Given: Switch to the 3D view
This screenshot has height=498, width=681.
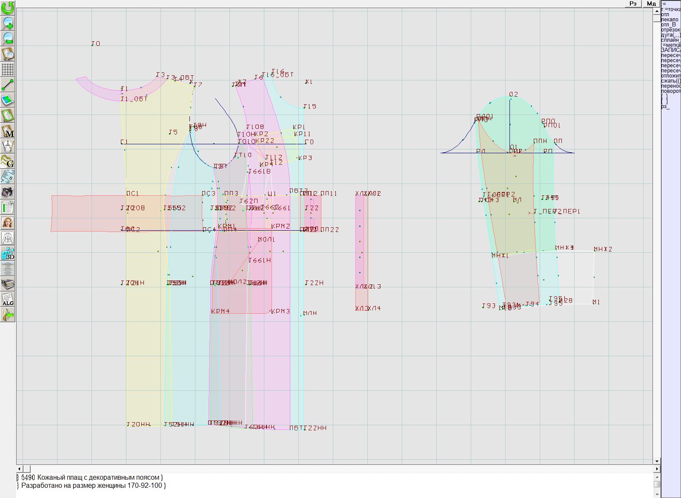Looking at the screenshot, I should tap(8, 254).
